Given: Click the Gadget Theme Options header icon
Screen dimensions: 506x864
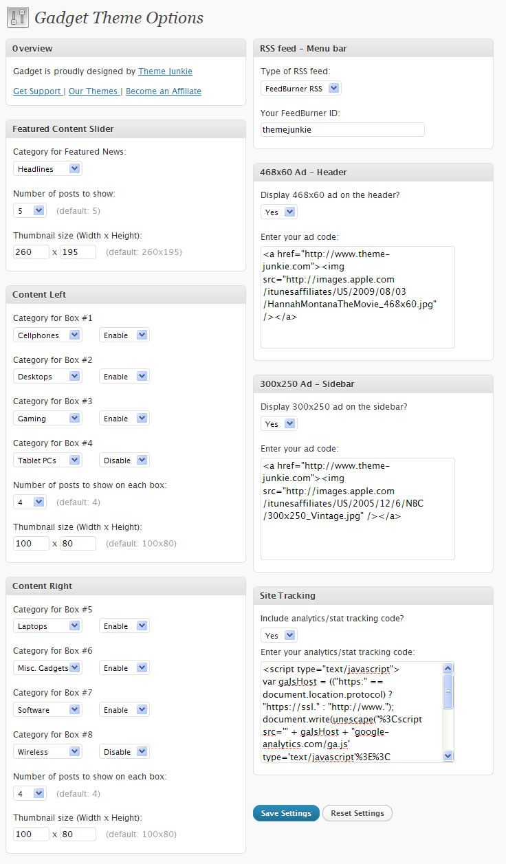Looking at the screenshot, I should click(x=19, y=17).
